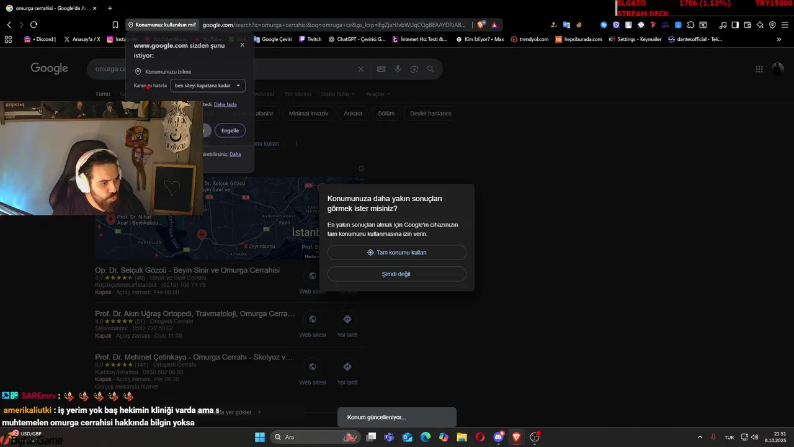Viewport: 794px width, 447px height.
Task: Open Microsoft Teams from taskbar
Action: (x=389, y=437)
